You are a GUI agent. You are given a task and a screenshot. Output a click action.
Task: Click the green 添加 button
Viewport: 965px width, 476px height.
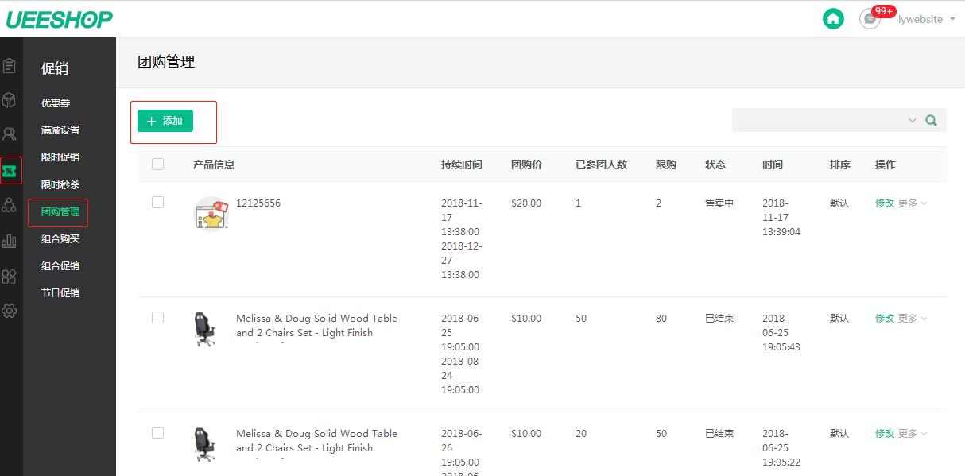(x=165, y=121)
